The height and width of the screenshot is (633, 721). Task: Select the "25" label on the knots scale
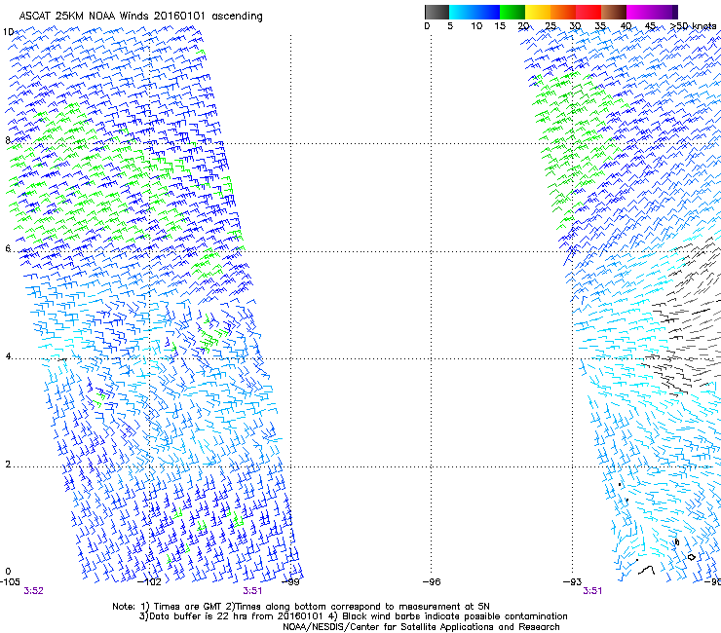pos(550,26)
